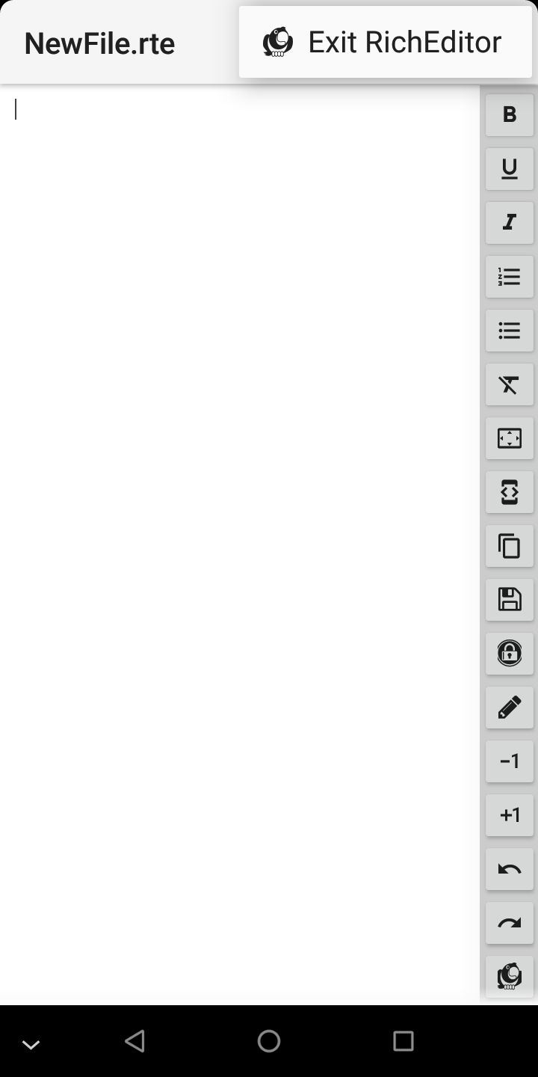Insert a bulleted list
The image size is (538, 1077).
coord(510,331)
